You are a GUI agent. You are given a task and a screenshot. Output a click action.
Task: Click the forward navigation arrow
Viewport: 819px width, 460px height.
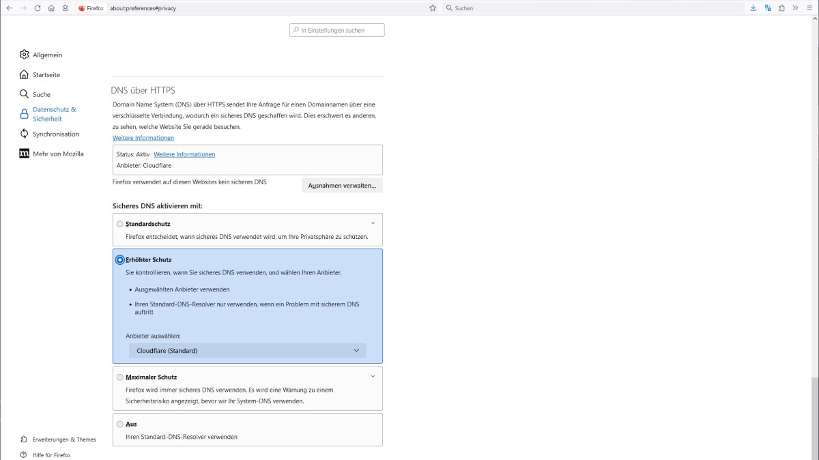(x=23, y=8)
